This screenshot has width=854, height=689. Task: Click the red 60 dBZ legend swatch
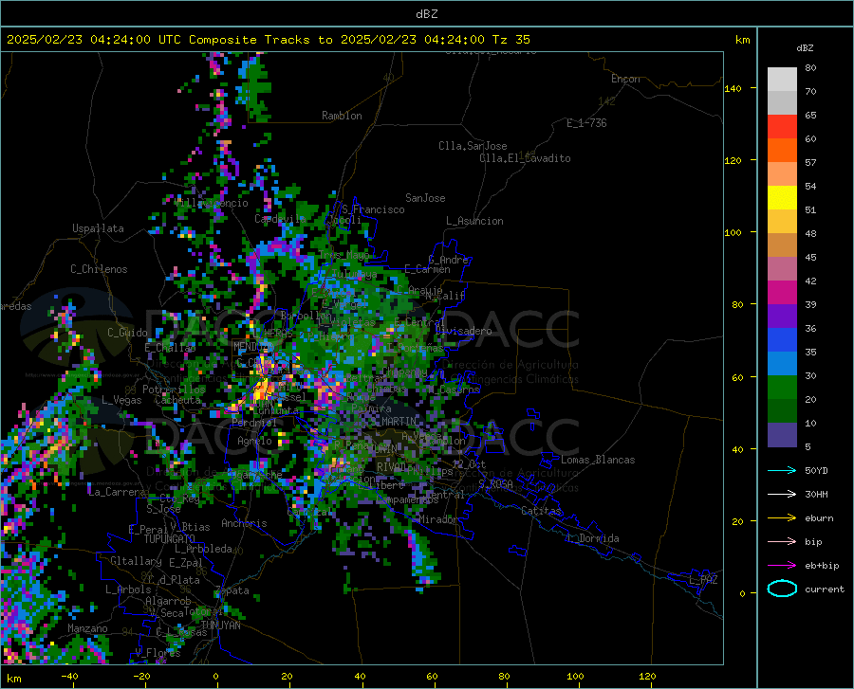782,127
